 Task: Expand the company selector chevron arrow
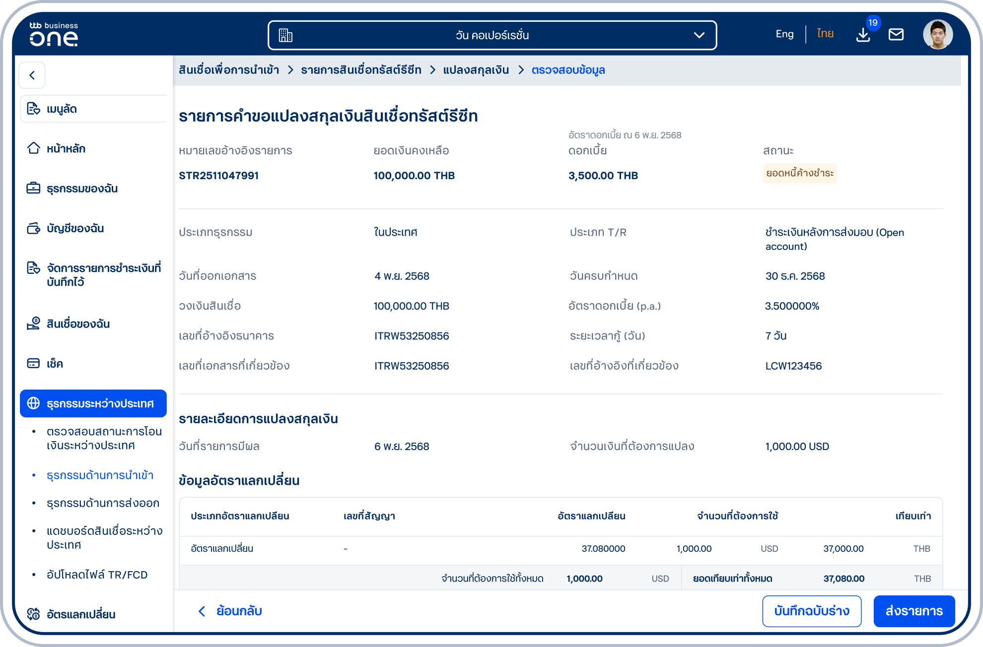pyautogui.click(x=699, y=35)
